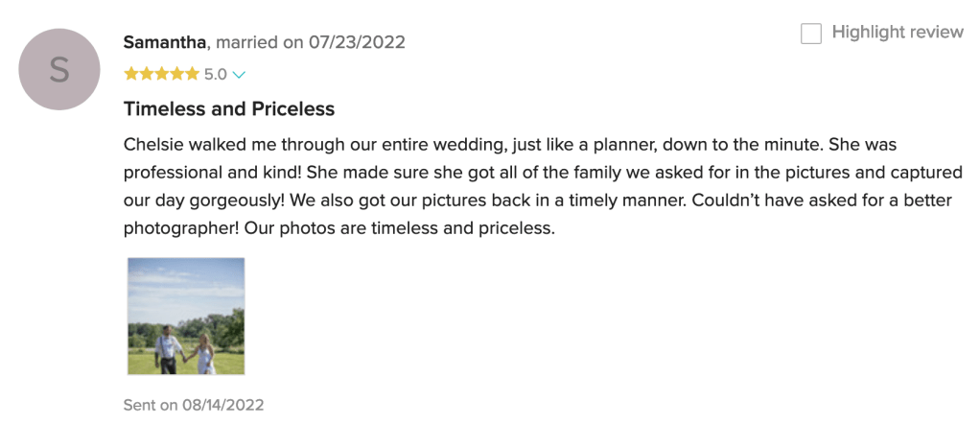Click the "Sent on 08/14/2022" timestamp
Viewport: 980px width, 448px height.
[x=194, y=405]
